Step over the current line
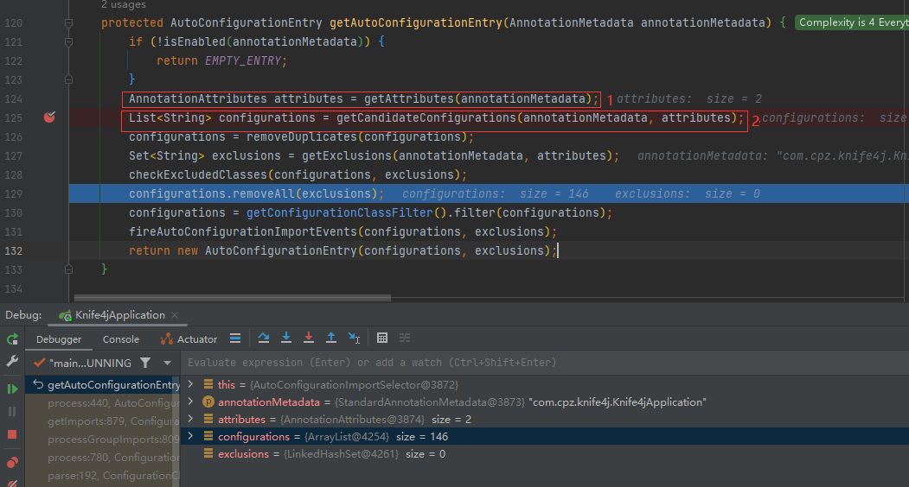This screenshot has width=909, height=487. (264, 338)
